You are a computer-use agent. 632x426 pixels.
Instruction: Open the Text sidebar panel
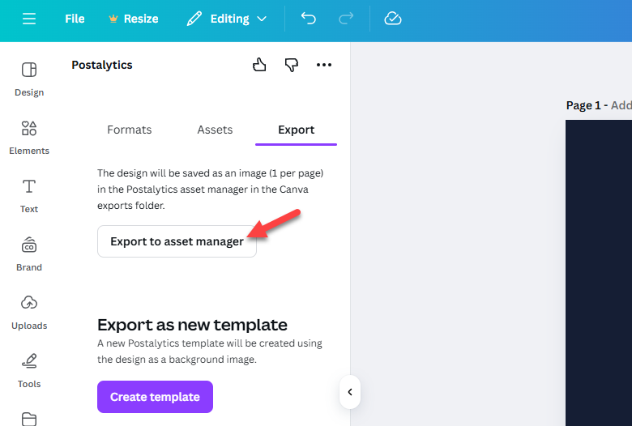(29, 196)
